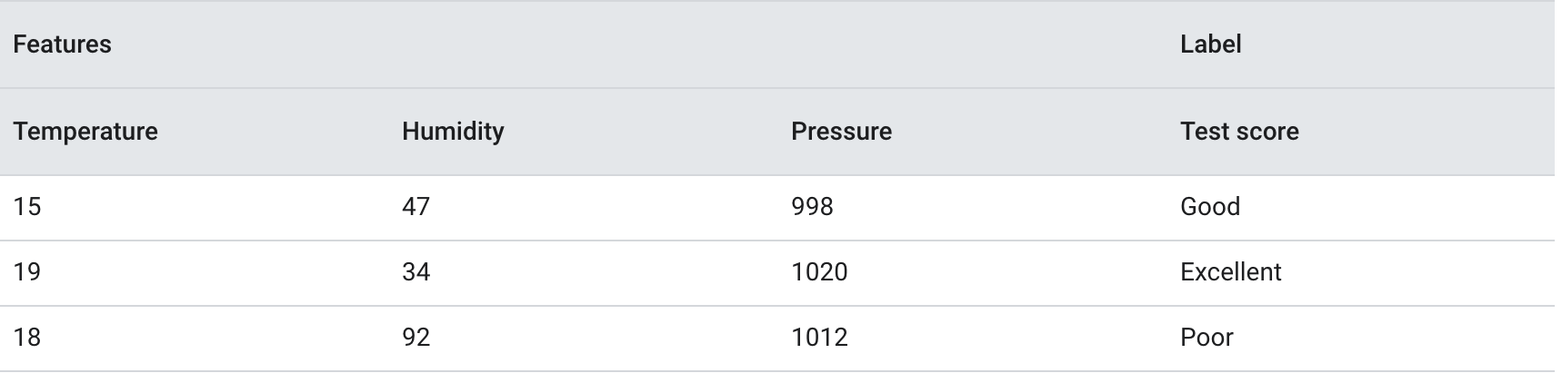Viewport: 1562px width, 383px height.
Task: Click pressure value 1020
Action: tap(819, 272)
